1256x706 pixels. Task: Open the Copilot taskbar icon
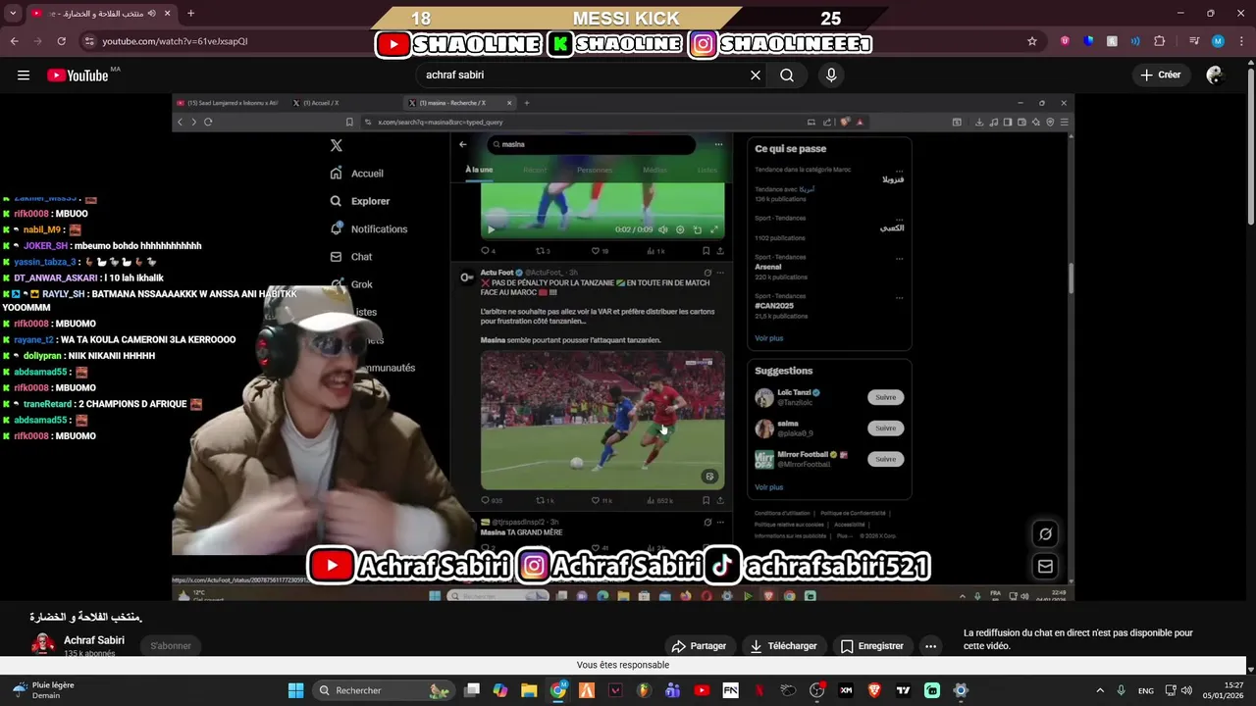click(x=500, y=690)
